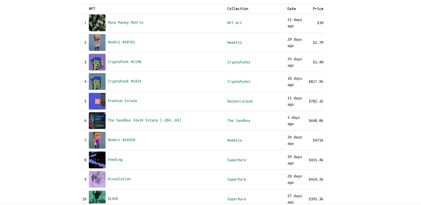The height and width of the screenshot is (205, 421).
Task: Select the 24 days ago date
Action: (x=295, y=62)
